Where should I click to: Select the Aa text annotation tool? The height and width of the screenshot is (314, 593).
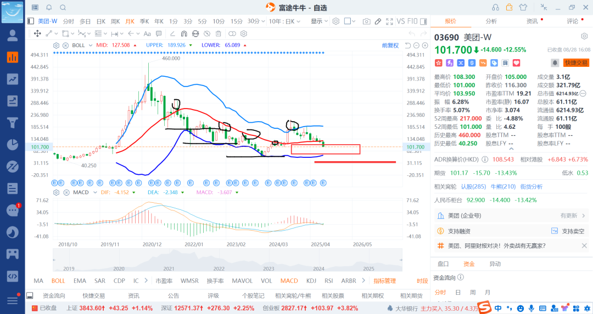pyautogui.click(x=147, y=33)
